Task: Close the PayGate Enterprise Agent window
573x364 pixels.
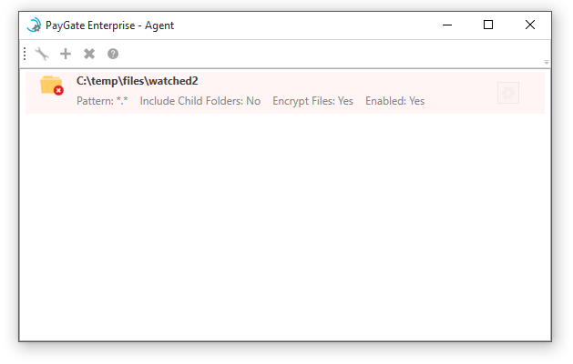Action: point(530,25)
